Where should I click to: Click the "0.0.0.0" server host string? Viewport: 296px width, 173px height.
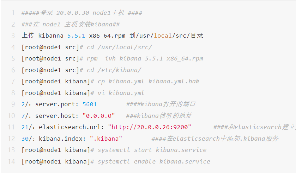[x=99, y=116]
